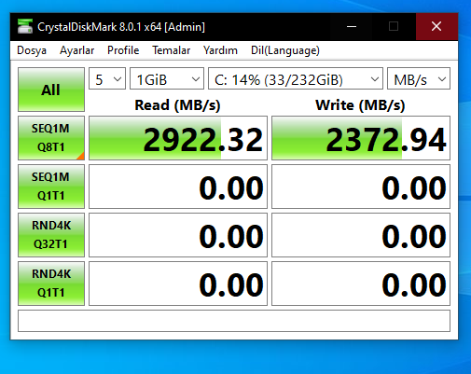Open the Dosya menu
The image size is (471, 374).
pos(32,50)
